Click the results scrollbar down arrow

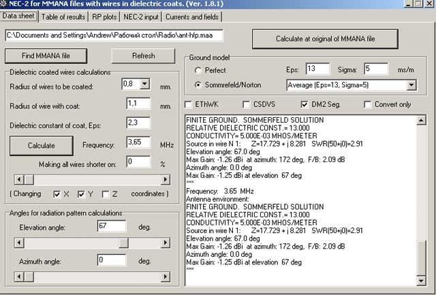click(421, 281)
